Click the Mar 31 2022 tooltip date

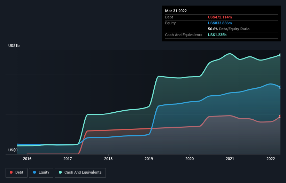[x=176, y=11]
